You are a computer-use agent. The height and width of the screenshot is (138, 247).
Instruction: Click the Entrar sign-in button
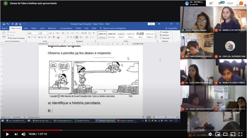[x=151, y=24]
